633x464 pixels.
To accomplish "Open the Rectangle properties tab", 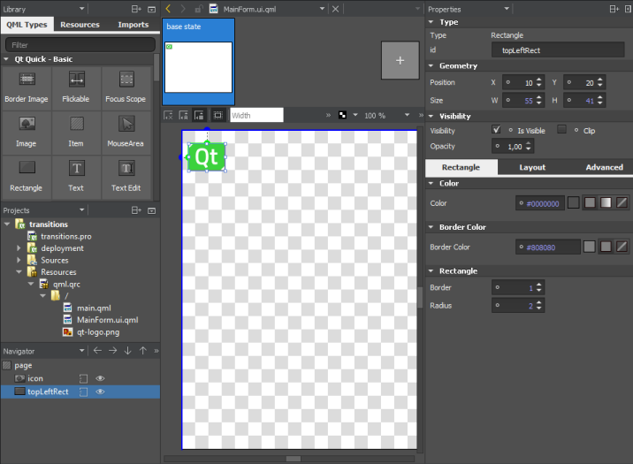I will point(461,167).
